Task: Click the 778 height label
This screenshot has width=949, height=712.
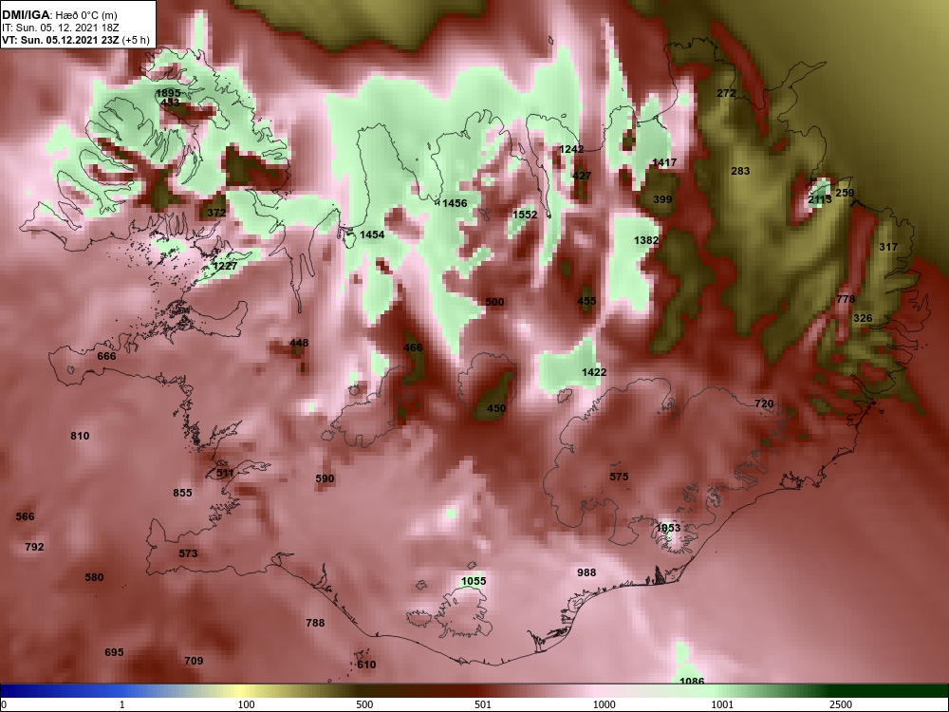Action: 847,299
